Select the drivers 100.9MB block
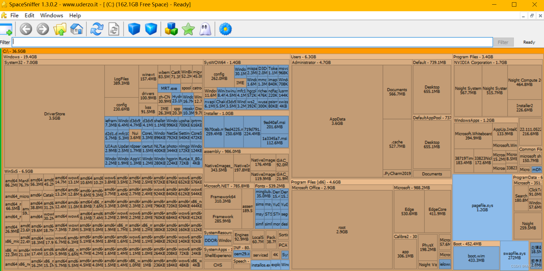 148,96
